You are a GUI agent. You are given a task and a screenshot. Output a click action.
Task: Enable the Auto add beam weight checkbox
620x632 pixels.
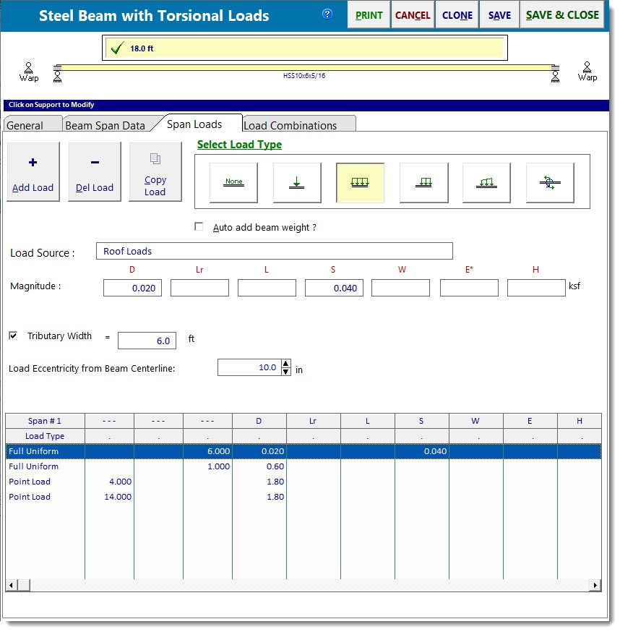(x=199, y=226)
